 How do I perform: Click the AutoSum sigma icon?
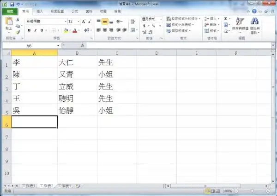pyautogui.click(x=226, y=19)
